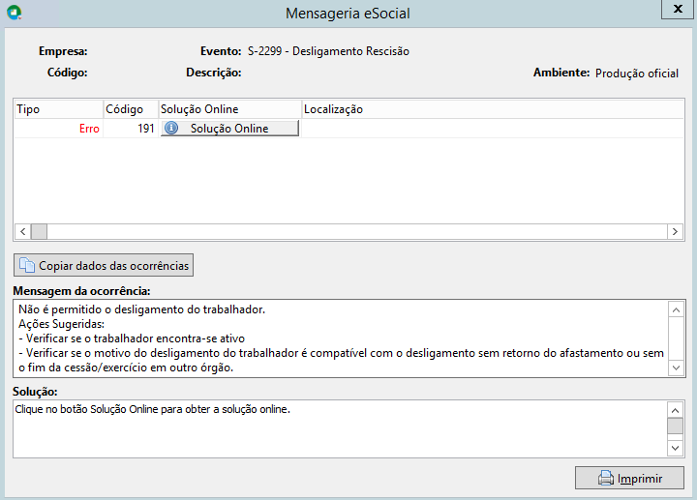Click the Empresa label

tap(63, 51)
